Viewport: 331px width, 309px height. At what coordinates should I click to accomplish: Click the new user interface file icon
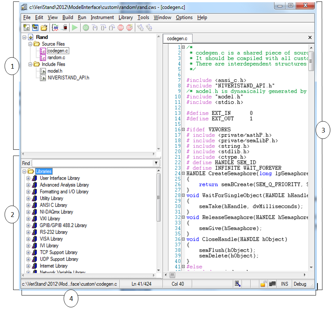click(35, 27)
